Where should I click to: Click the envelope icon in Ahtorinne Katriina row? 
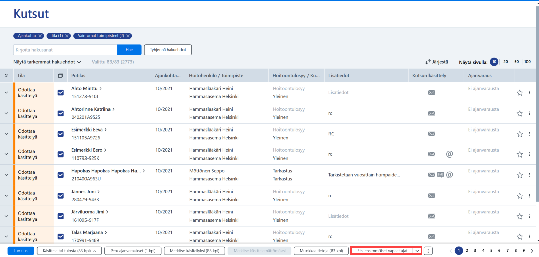pyautogui.click(x=432, y=113)
